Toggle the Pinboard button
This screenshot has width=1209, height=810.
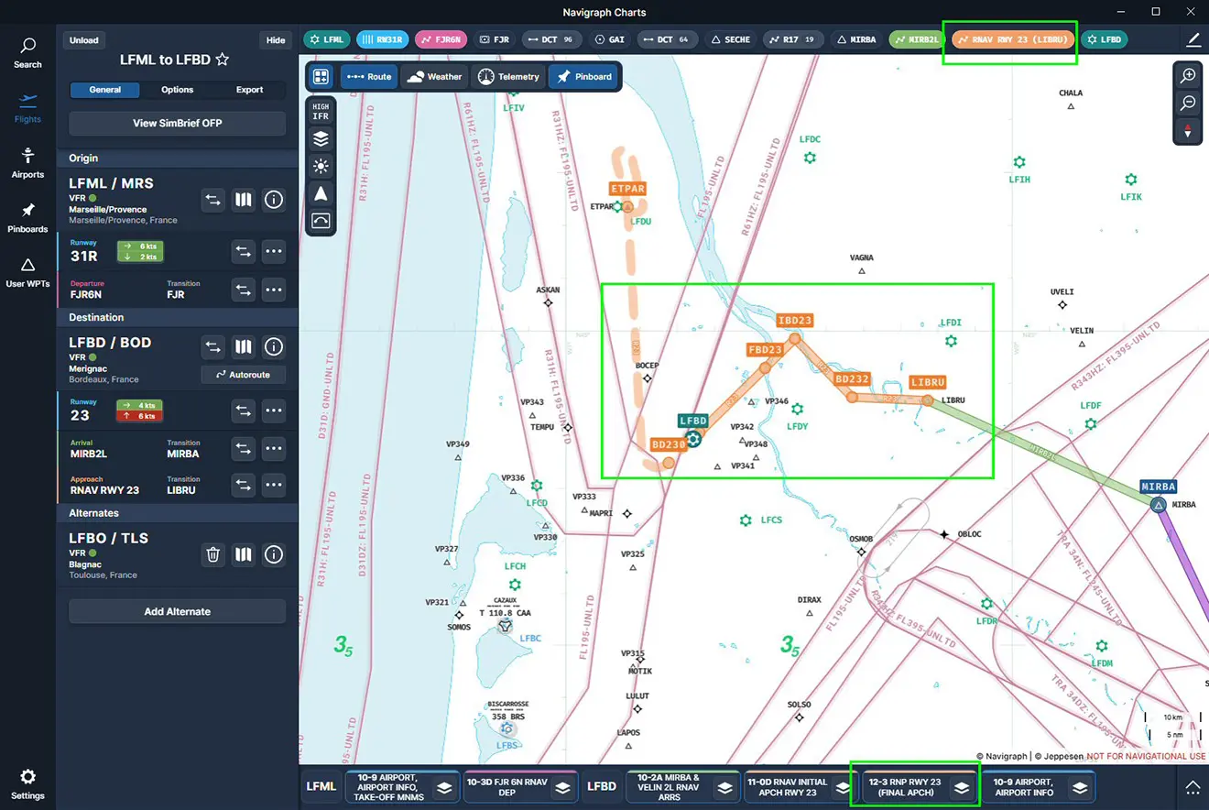coord(583,76)
